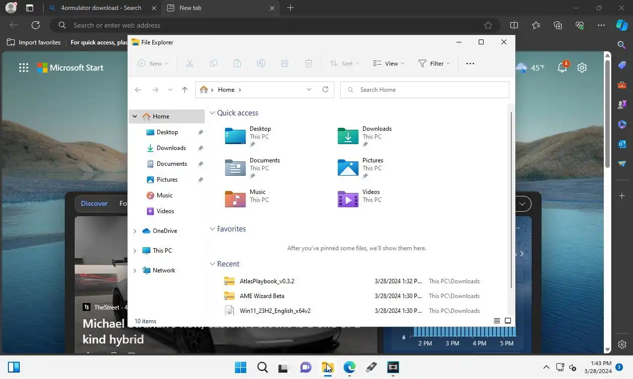Screen dimensions: 633x379
Task: Open Microsoft Start notifications bell
Action: (562, 68)
